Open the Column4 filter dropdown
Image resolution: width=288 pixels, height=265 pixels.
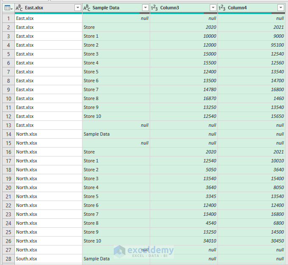(281, 8)
